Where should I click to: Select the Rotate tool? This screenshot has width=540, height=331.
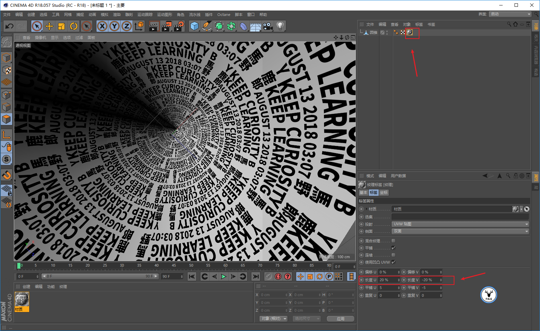pos(74,26)
